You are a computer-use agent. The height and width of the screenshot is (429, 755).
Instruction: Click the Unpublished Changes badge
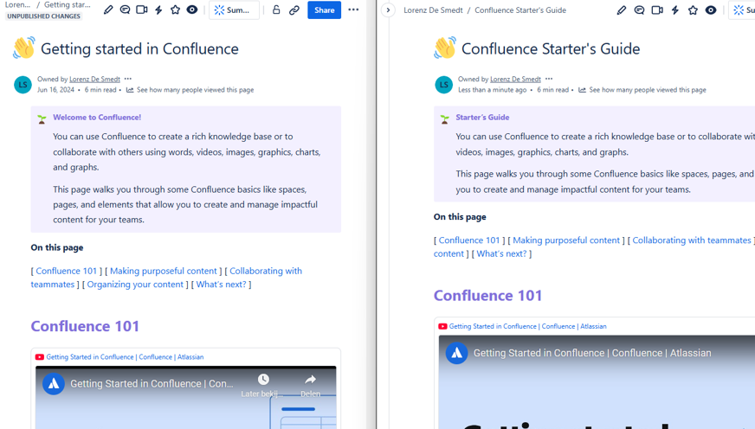click(x=44, y=16)
